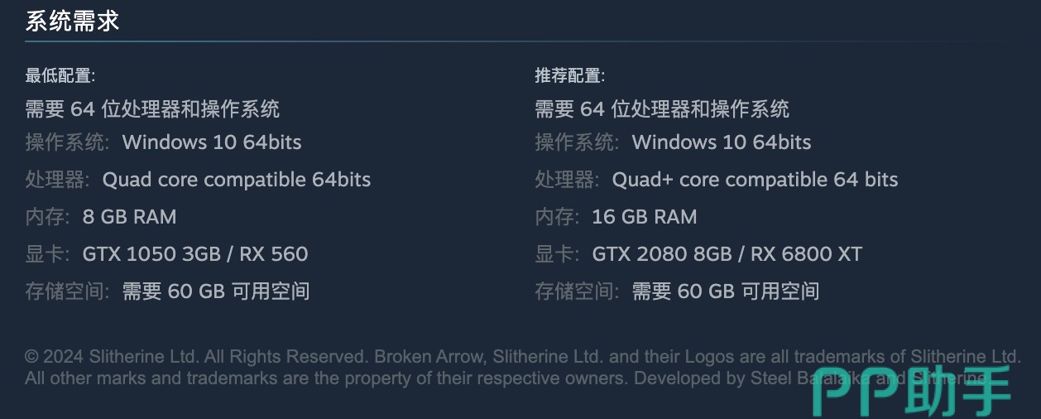Select the 最低配置 label
Viewport: 1041px width, 419px height.
(x=60, y=76)
